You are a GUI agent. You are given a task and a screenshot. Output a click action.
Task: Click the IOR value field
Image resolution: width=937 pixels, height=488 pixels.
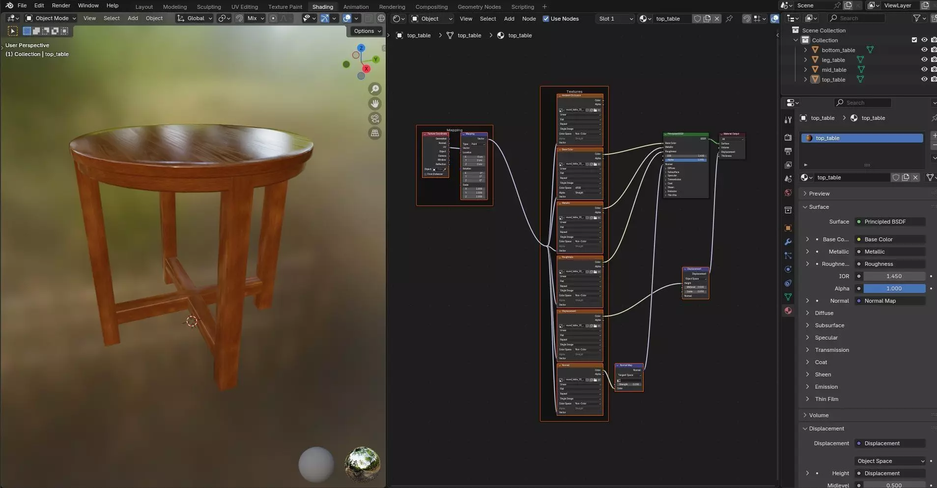tap(894, 276)
